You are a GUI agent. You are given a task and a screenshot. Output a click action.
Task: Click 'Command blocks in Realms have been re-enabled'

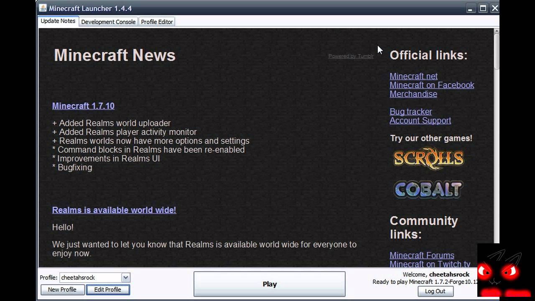(151, 150)
